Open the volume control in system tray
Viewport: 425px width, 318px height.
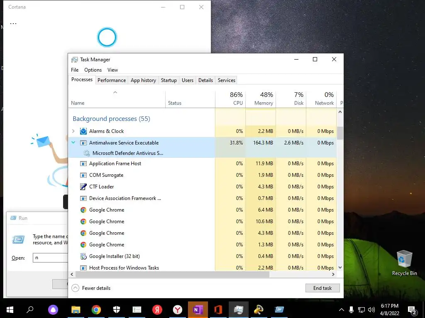371,310
